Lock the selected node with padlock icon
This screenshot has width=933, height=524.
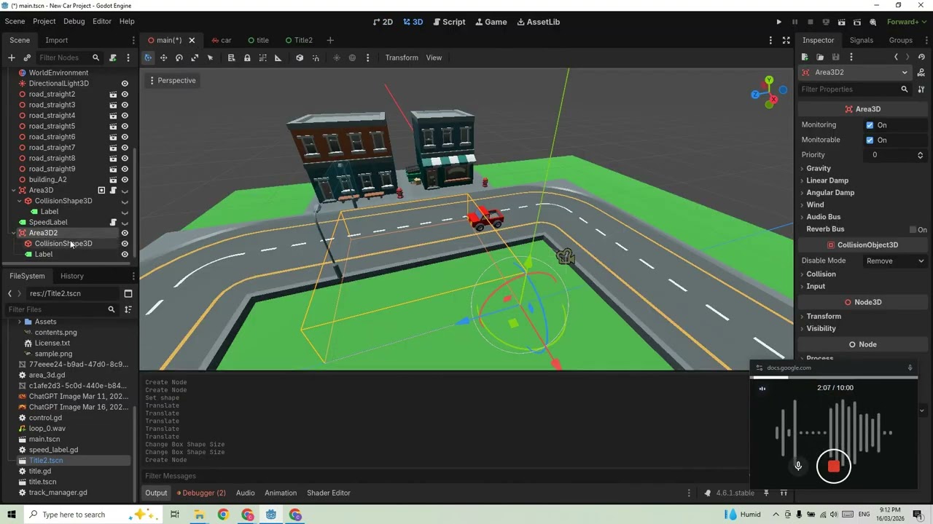247,57
